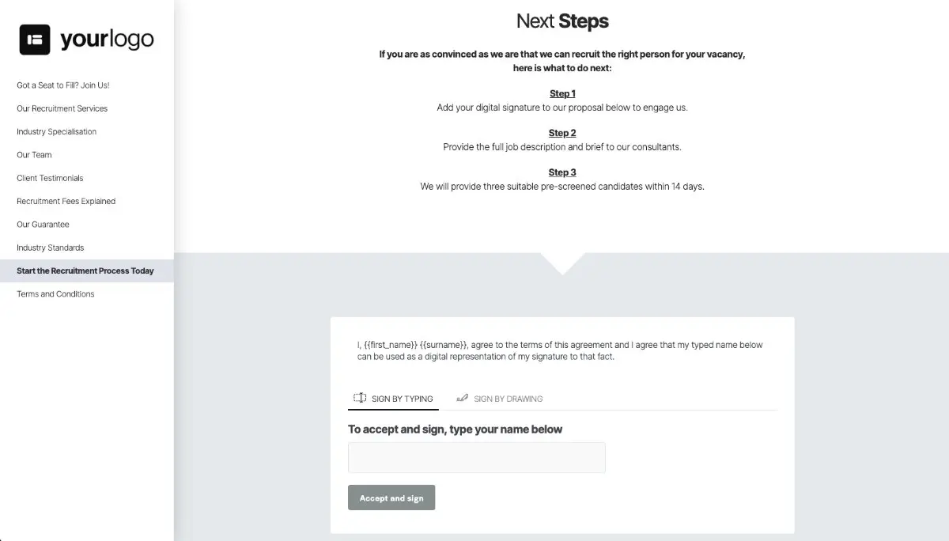Open Terms and Conditions

point(55,293)
